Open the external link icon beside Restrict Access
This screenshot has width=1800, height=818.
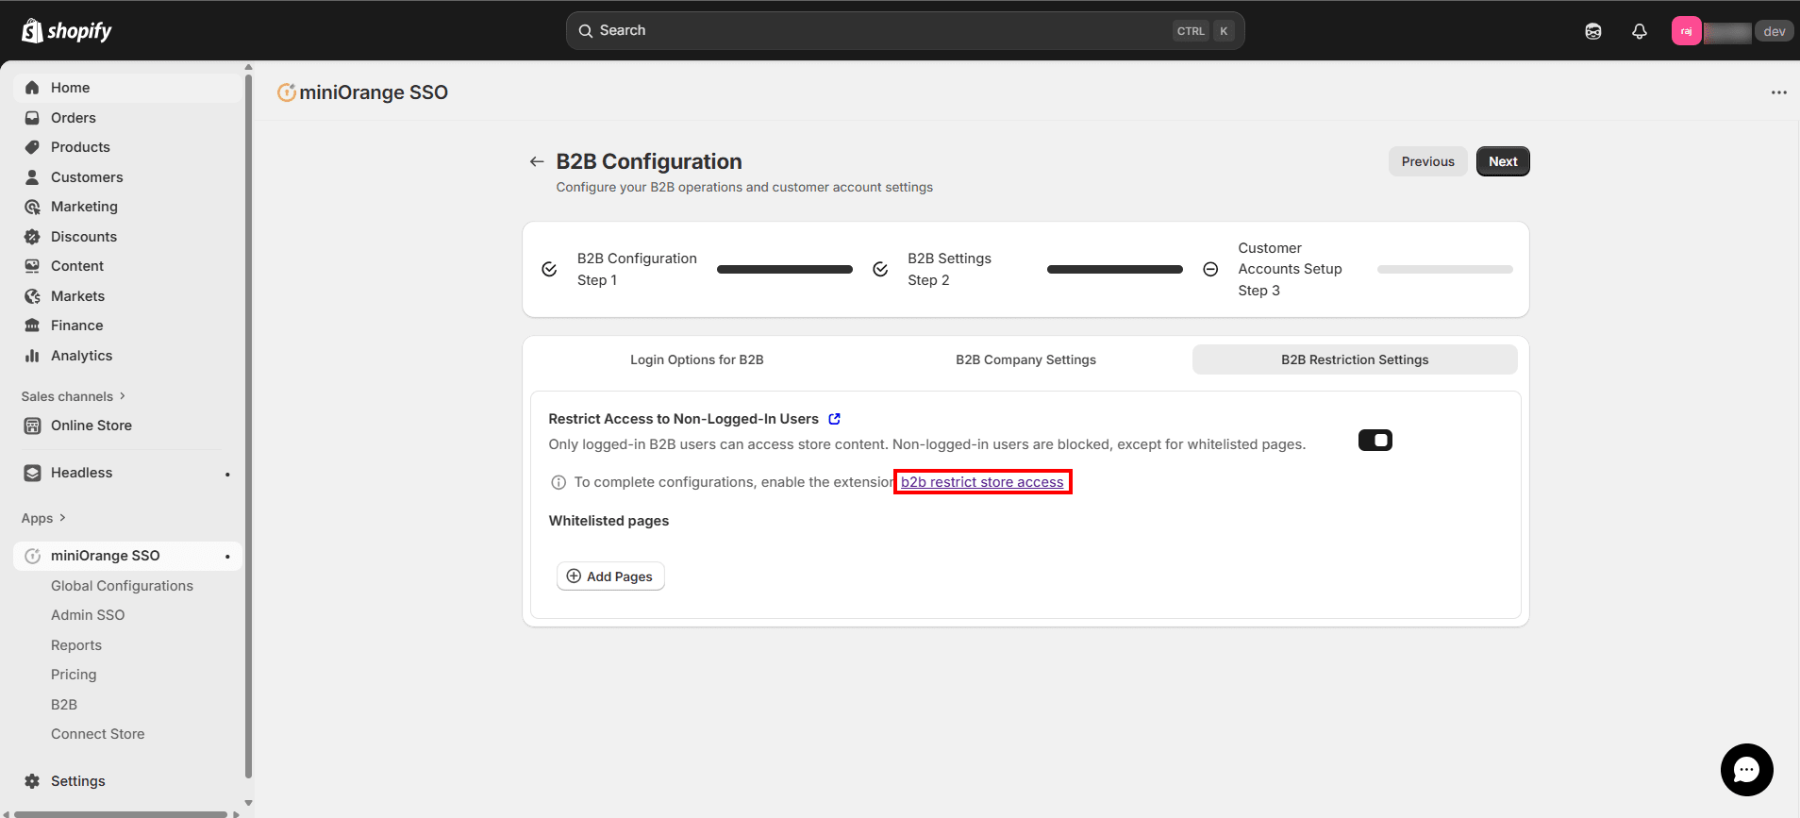pyautogui.click(x=834, y=419)
